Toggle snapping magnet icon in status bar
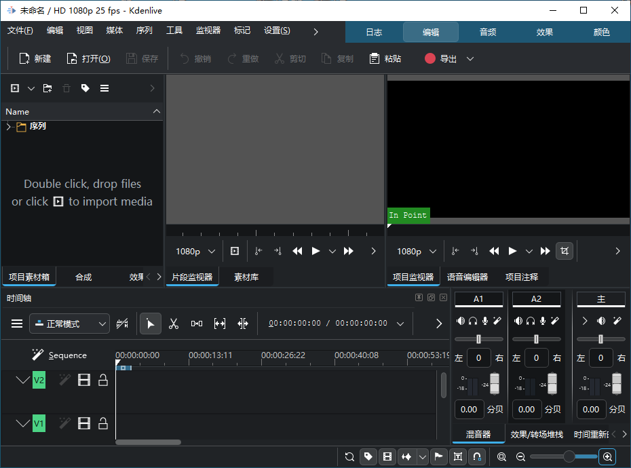The height and width of the screenshot is (468, 631). 477,456
